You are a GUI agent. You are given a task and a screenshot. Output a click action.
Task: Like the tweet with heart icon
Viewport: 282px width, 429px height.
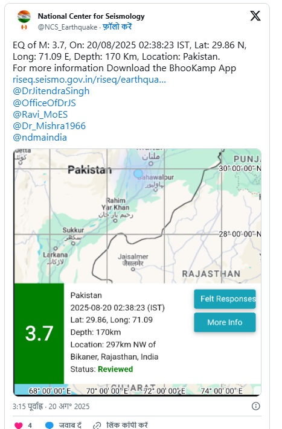[18, 425]
